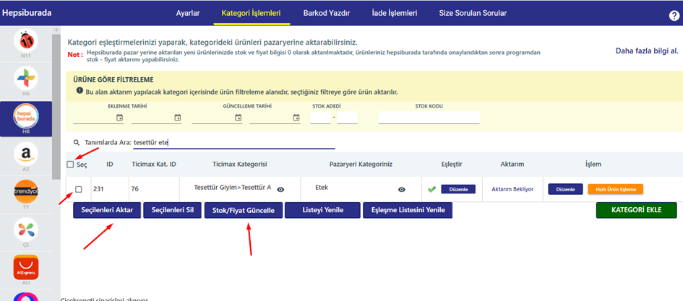The width and height of the screenshot is (683, 301).
Task: Open the AliExpress ALI marketplace icon
Action: tap(26, 266)
